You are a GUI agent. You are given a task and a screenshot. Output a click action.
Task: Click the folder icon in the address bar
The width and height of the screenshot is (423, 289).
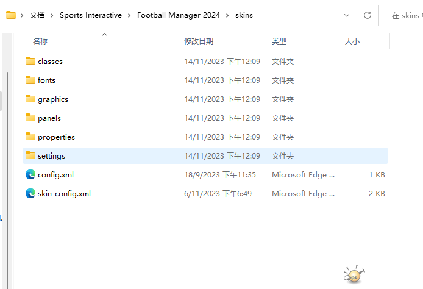(11, 15)
